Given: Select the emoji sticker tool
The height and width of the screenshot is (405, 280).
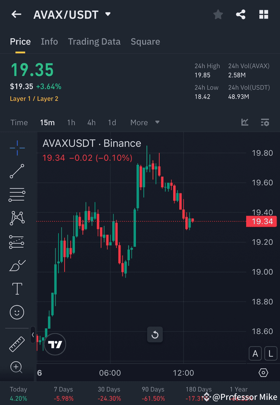Looking at the screenshot, I should (17, 312).
